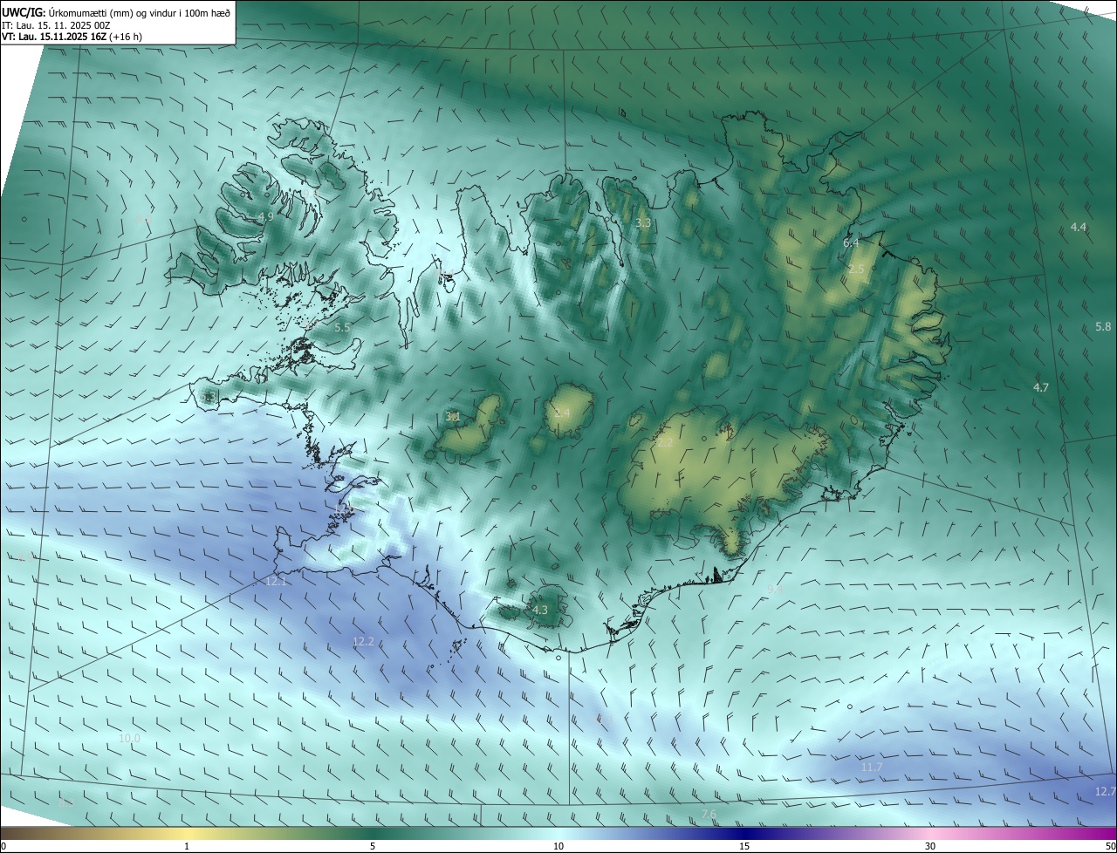Click the 'IT: Lau. 15. 11. 2025 00Z' line
The width and height of the screenshot is (1117, 853).
[55, 25]
